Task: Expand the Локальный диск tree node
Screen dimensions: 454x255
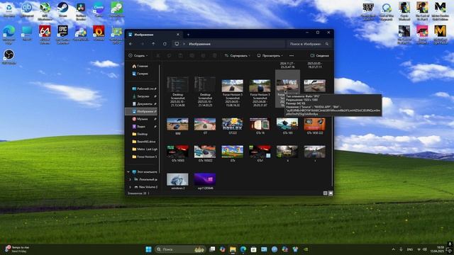Action: (x=130, y=179)
